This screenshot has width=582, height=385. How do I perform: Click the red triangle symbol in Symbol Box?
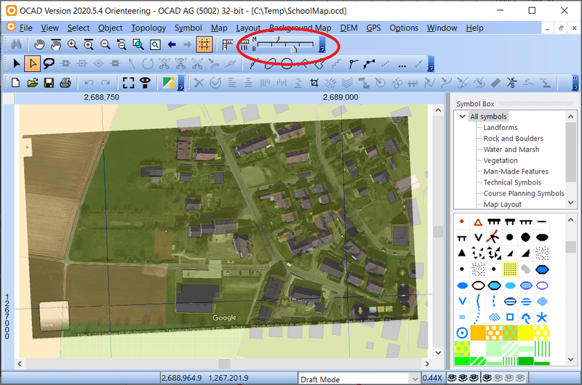[478, 222]
